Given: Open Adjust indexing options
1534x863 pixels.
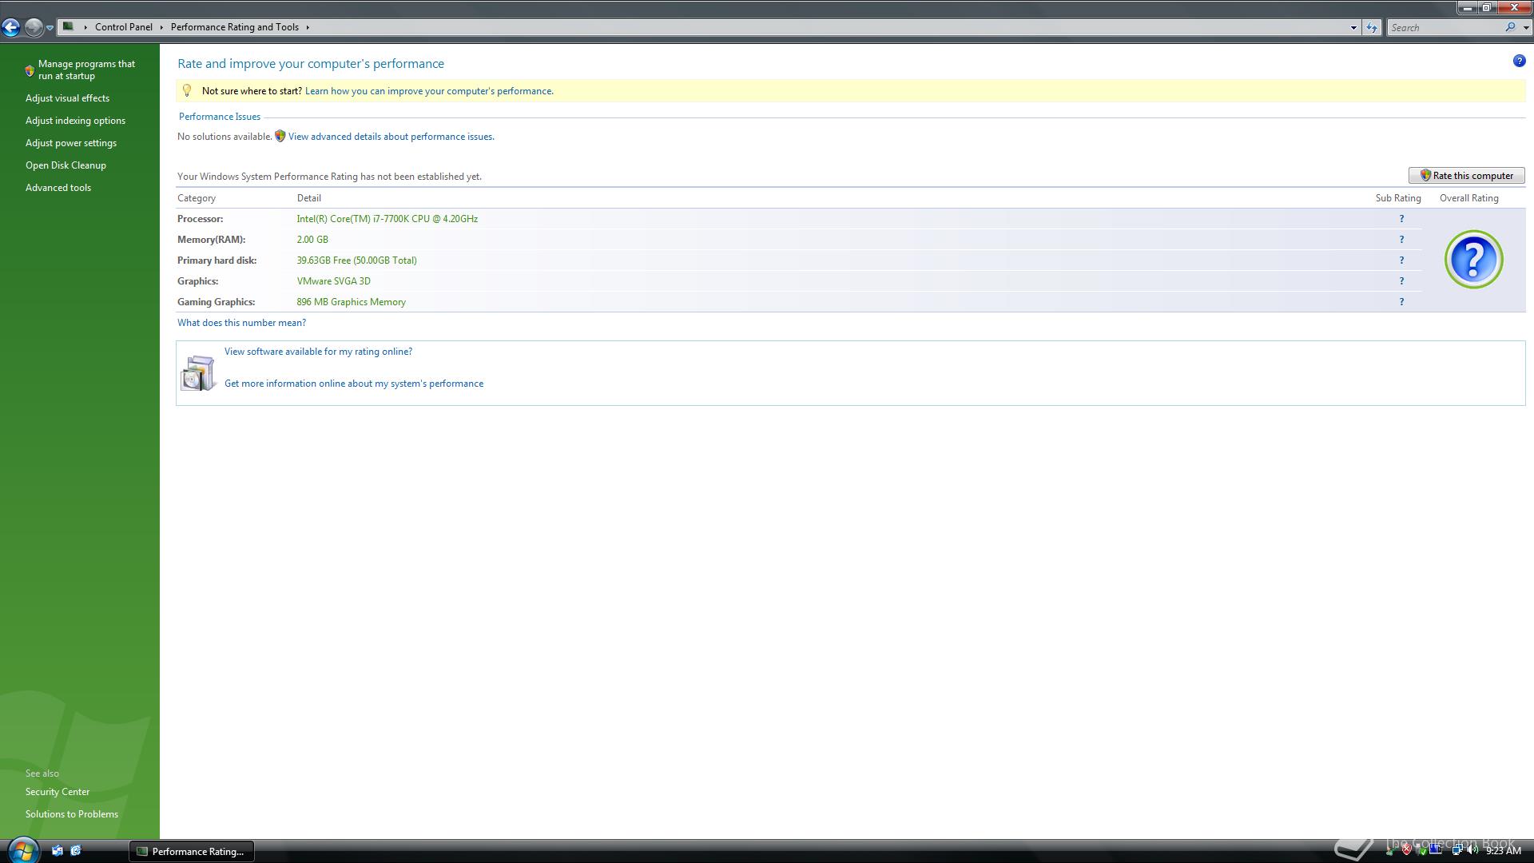Looking at the screenshot, I should click(75, 121).
